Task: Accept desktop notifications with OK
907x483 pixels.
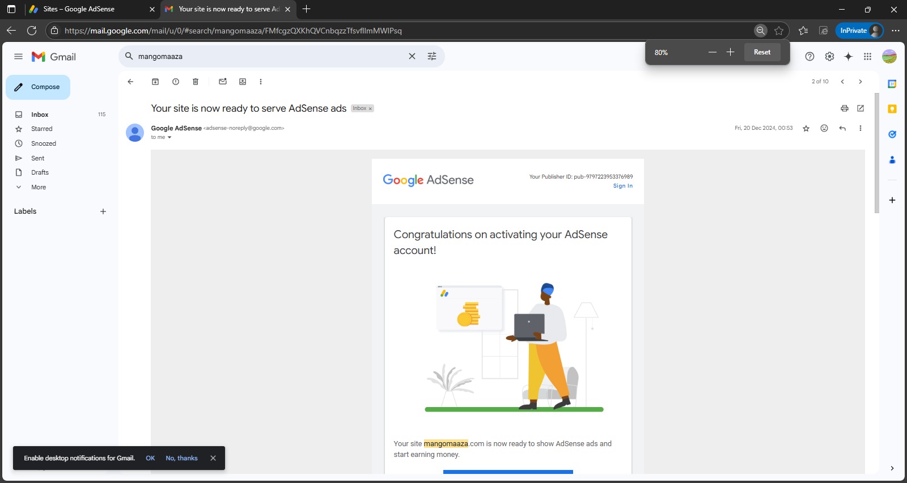Action: pos(150,458)
